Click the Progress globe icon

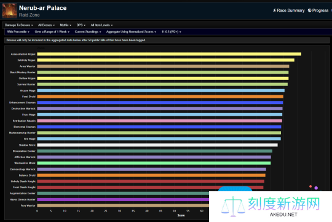[x=309, y=10]
